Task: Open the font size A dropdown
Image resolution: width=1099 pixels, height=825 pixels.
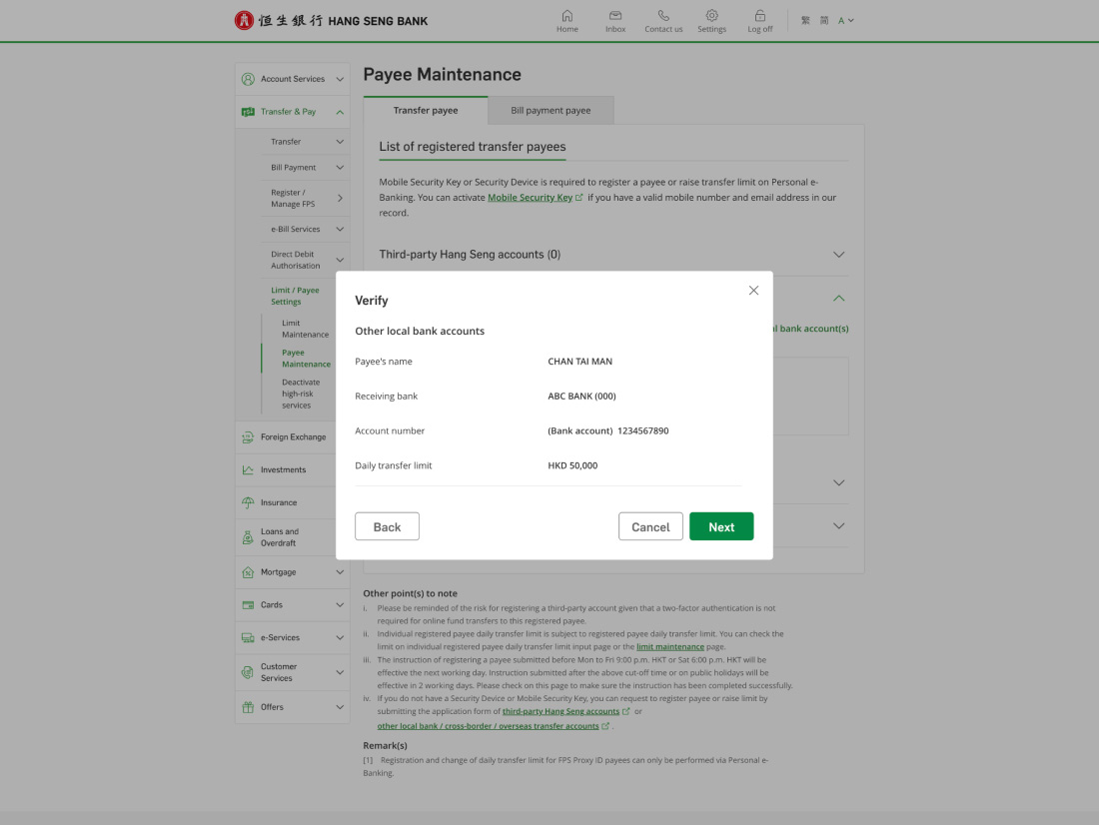Action: 845,21
